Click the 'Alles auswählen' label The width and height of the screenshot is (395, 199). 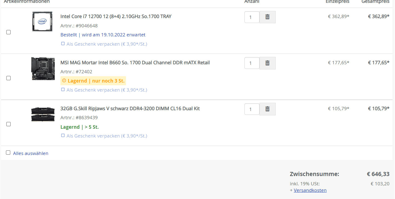click(31, 153)
